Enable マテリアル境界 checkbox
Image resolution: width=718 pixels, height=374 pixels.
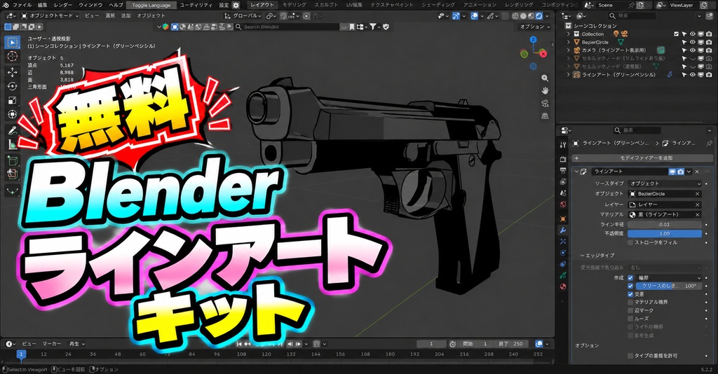(630, 303)
